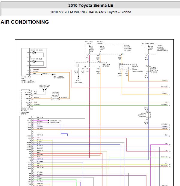Viewport: 180px width, 186px height.
Task: Click the "COOLING FAN ECU" component label
Action: 26,78
